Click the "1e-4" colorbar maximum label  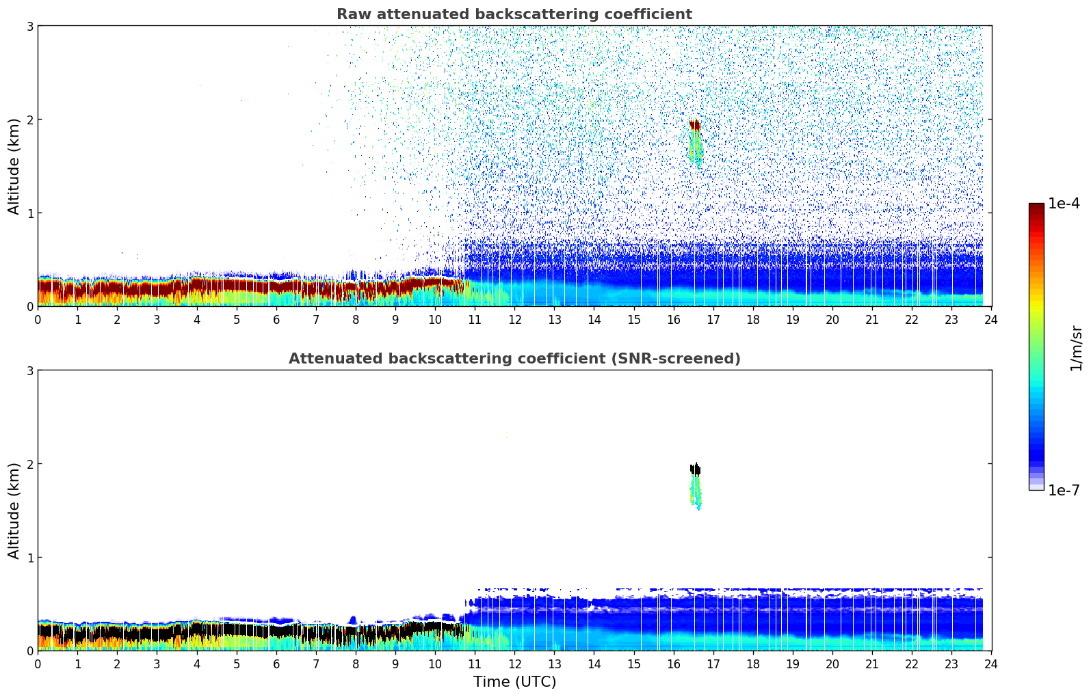click(x=1064, y=204)
